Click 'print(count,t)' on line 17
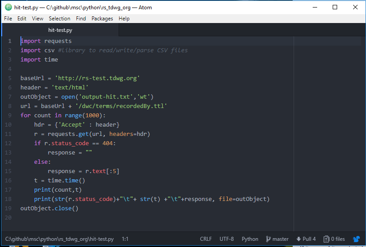The width and height of the screenshot is (366, 247). click(58, 190)
